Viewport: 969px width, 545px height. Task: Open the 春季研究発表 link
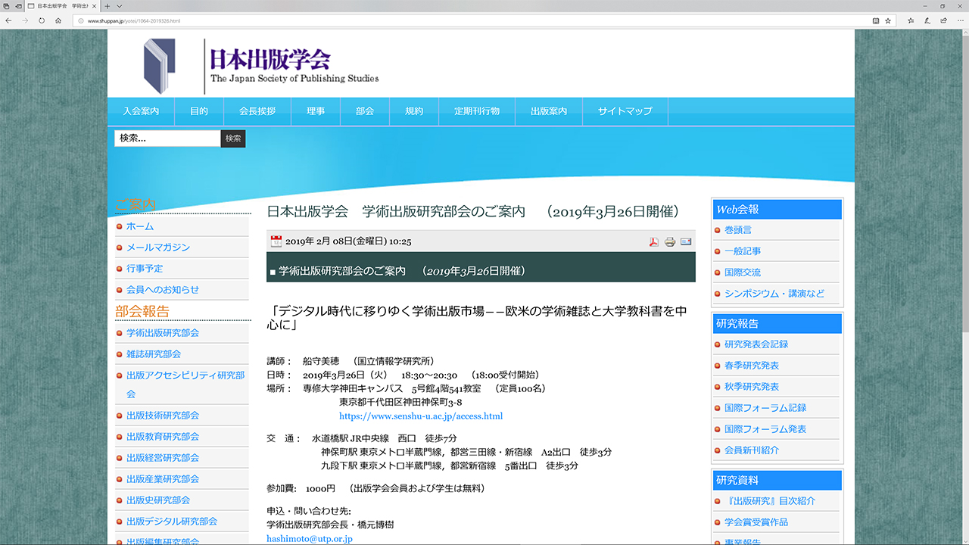752,366
